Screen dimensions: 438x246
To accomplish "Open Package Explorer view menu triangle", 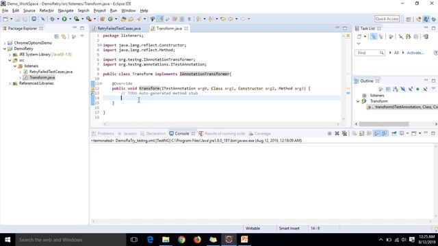I will [82, 36].
